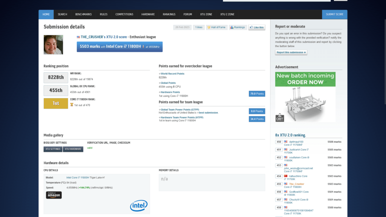Viewport: 386px width, 217px height.
Task: Click the 8228th WR rank box
Action: click(x=56, y=78)
